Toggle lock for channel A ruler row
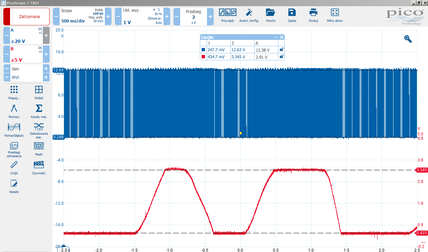Viewport: 428px width, 252px height. click(x=282, y=50)
